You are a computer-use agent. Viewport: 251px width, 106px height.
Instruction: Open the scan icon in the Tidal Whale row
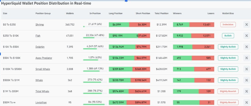(246, 91)
